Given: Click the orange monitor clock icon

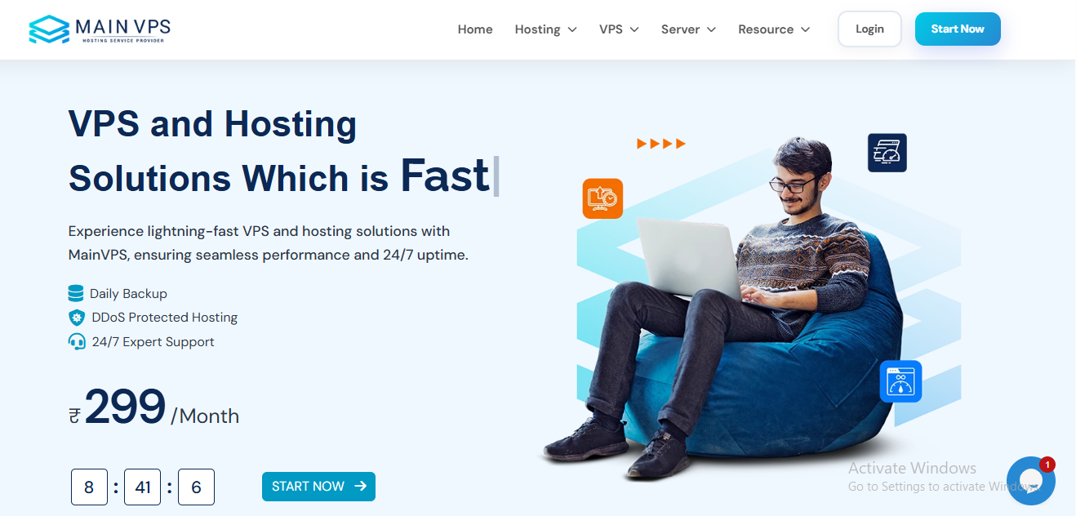Looking at the screenshot, I should click(x=602, y=198).
